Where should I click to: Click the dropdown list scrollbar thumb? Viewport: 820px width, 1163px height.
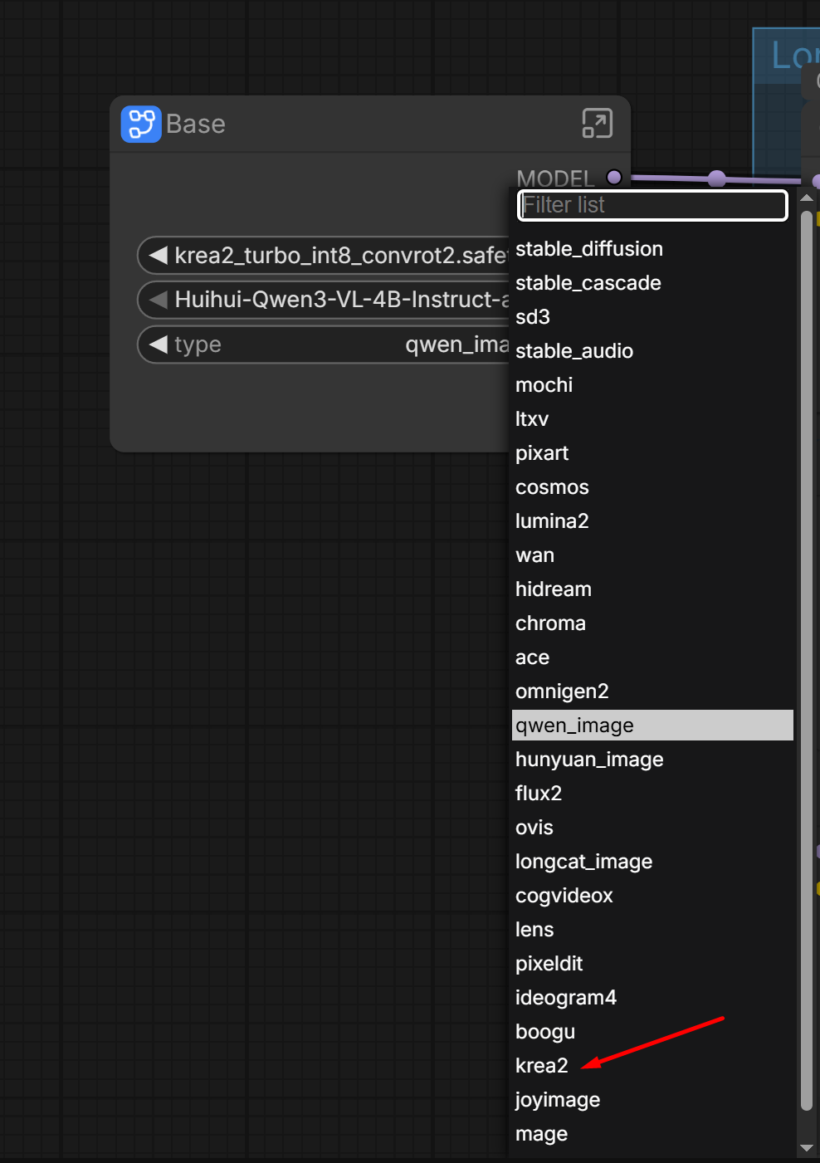pos(807,660)
